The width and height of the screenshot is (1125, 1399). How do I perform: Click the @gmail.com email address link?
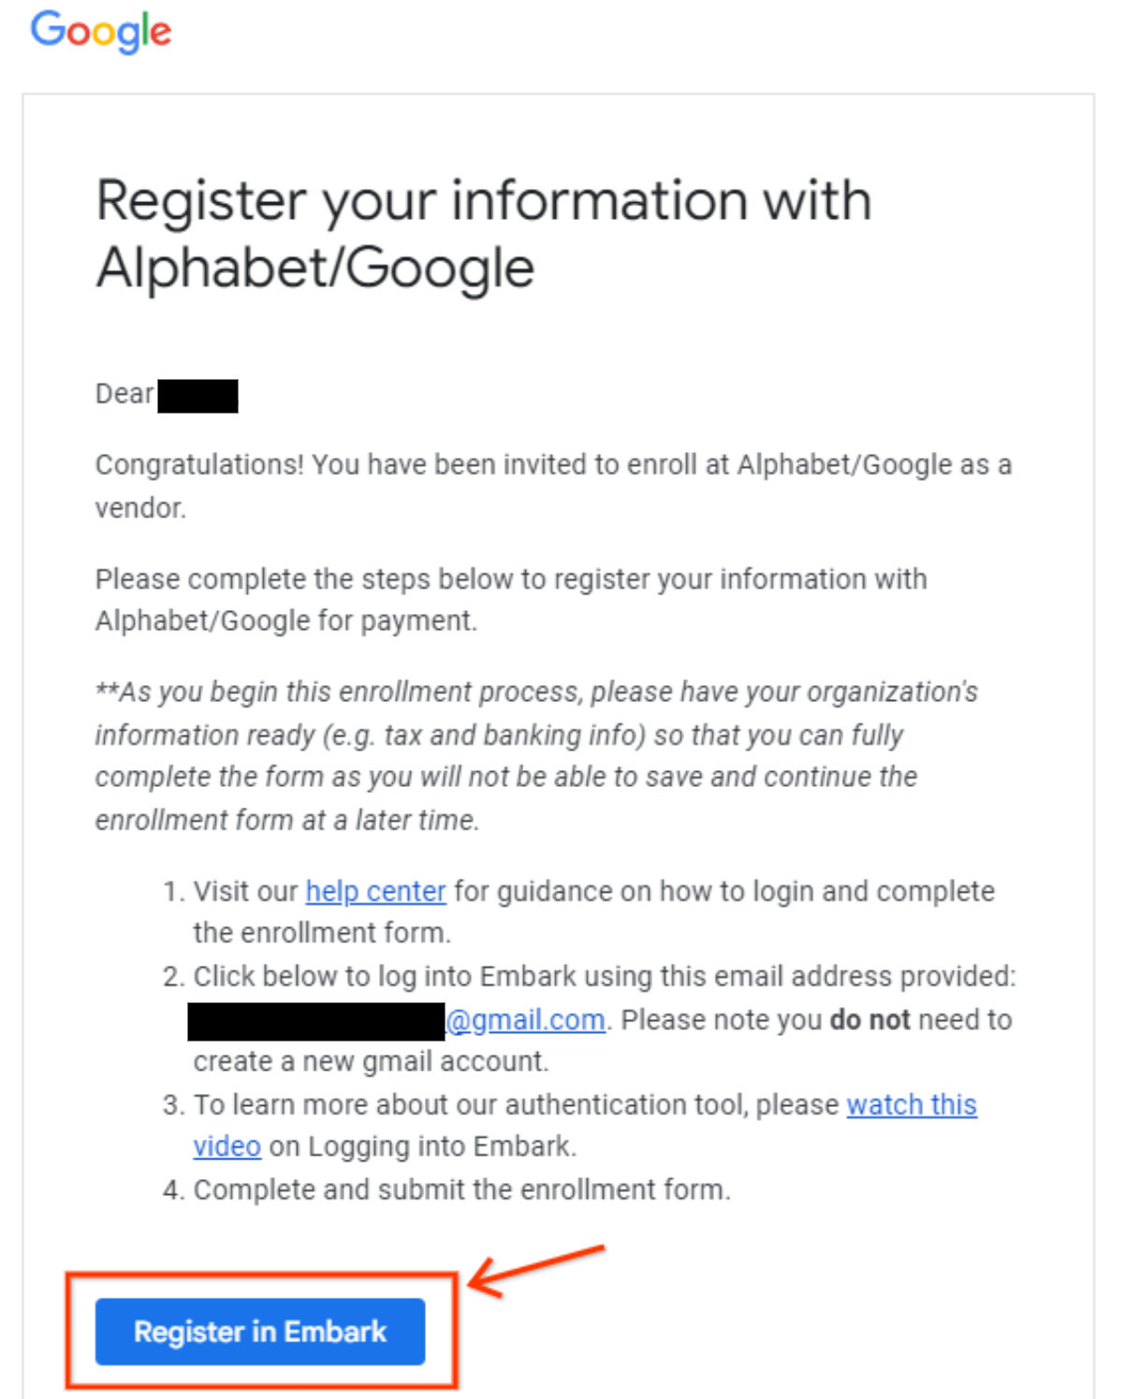(x=525, y=1020)
